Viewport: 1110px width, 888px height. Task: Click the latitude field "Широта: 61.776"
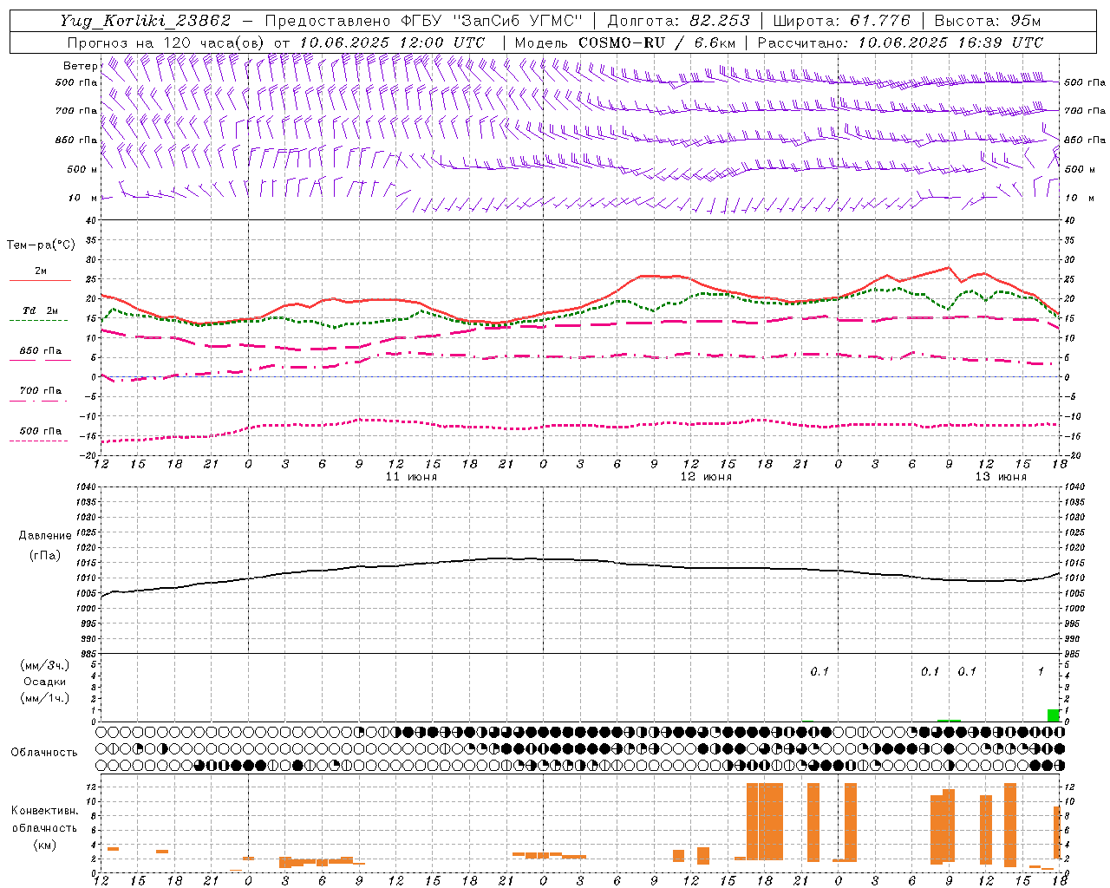841,21
